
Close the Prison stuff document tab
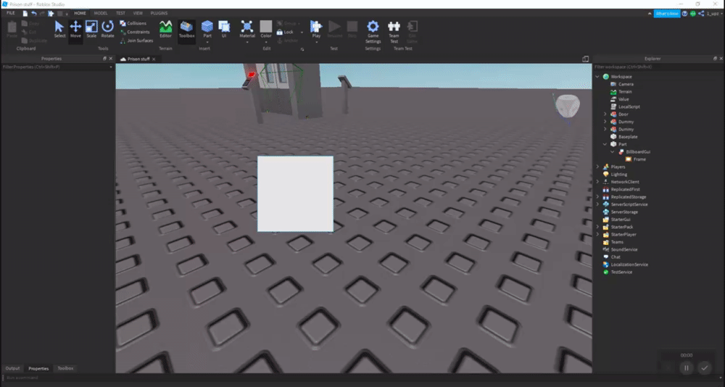pos(154,59)
